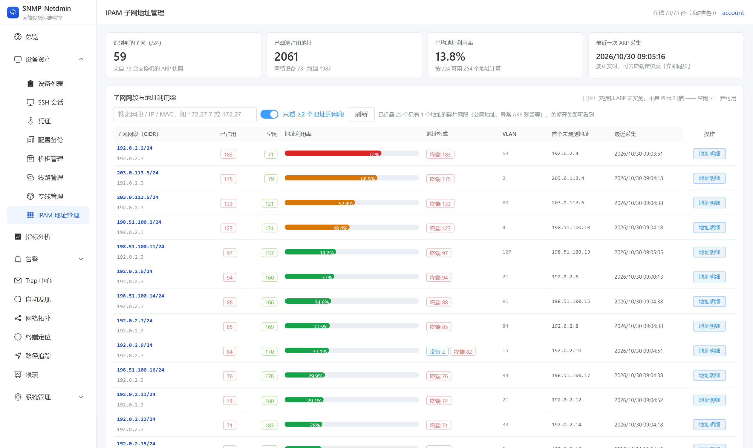This screenshot has width=753, height=448.
Task: Toggle the ≥2 个地址 filter switch
Action: (x=269, y=114)
